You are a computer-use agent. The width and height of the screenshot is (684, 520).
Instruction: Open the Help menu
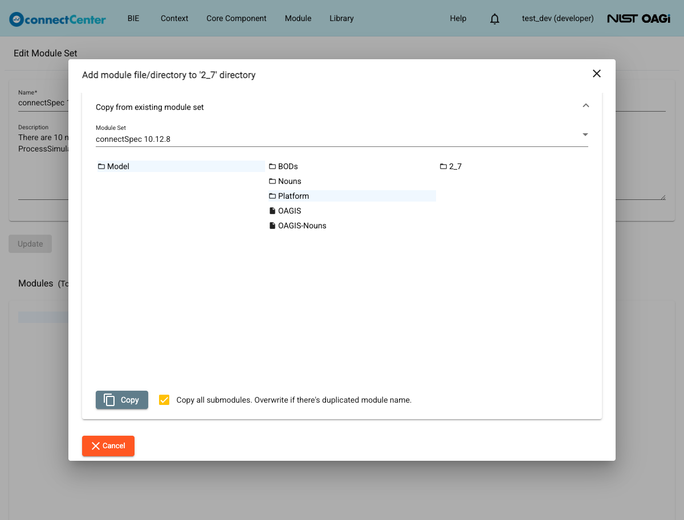tap(458, 18)
